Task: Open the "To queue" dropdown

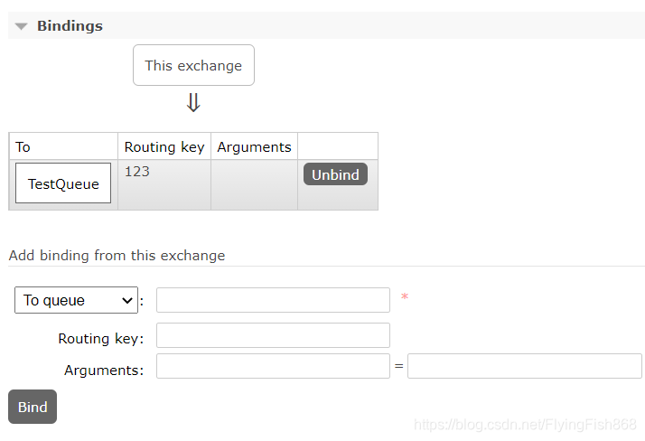Action: point(76,300)
